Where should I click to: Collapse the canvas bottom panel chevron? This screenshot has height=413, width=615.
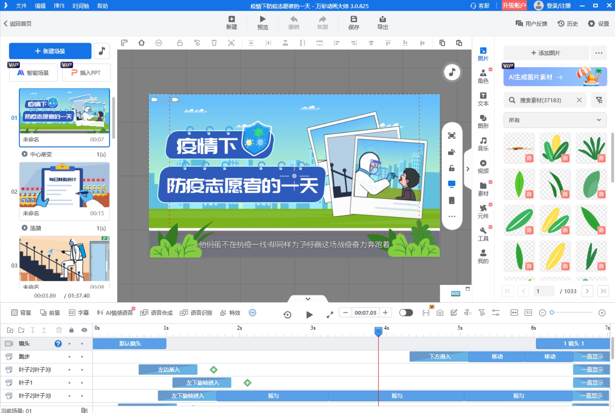(307, 298)
